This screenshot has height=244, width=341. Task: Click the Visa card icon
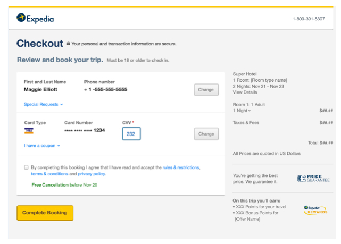[29, 131]
